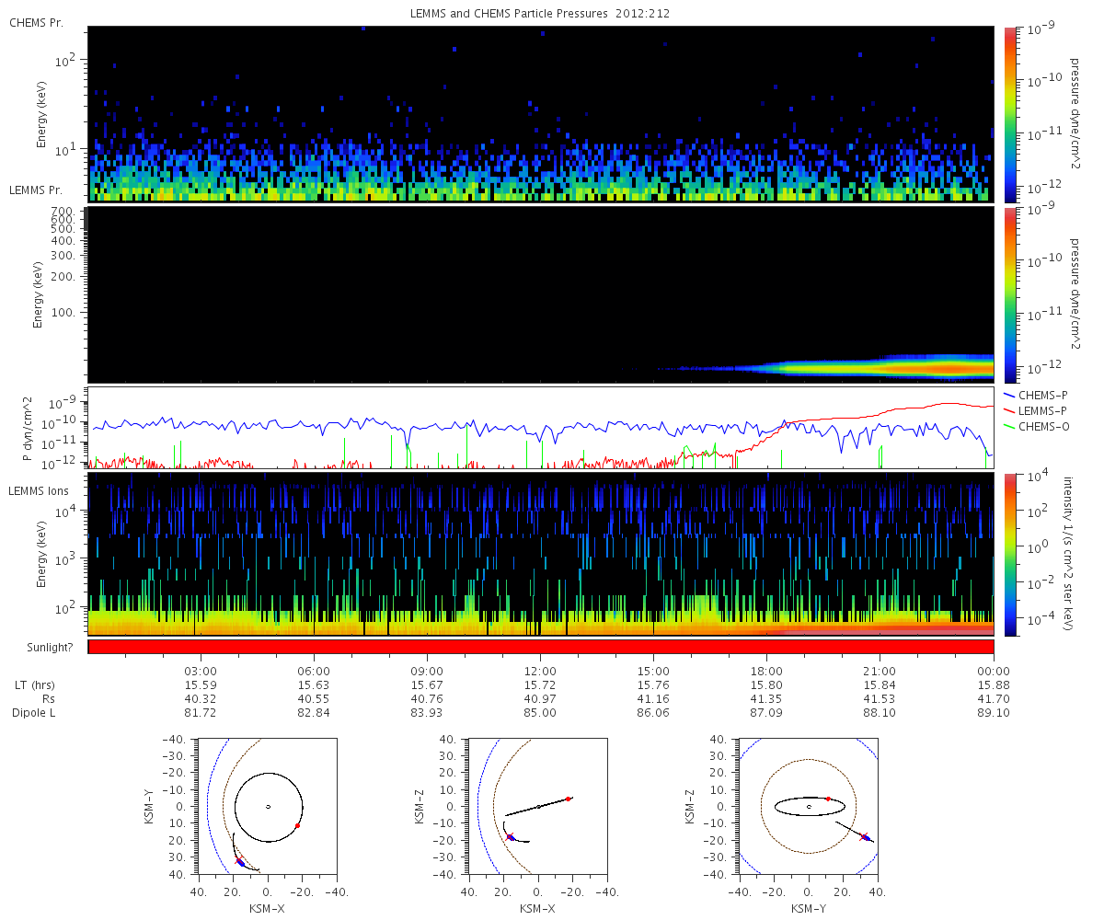
Task: Click the 12:00 time axis tick label
Action: pyautogui.click(x=540, y=672)
